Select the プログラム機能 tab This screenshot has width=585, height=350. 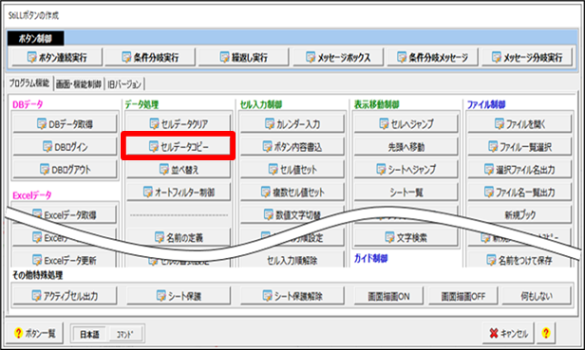(x=29, y=83)
